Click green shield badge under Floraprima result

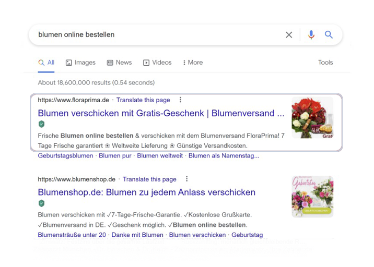click(41, 124)
